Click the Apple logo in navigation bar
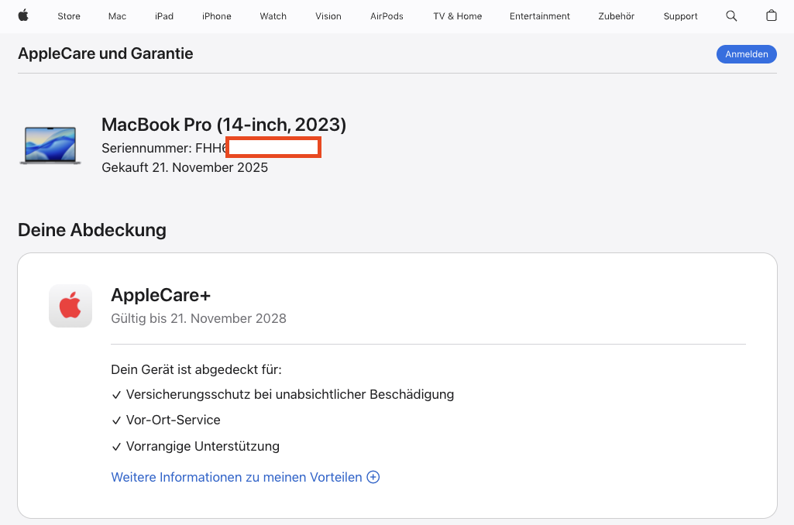This screenshot has width=794, height=525. (23, 15)
